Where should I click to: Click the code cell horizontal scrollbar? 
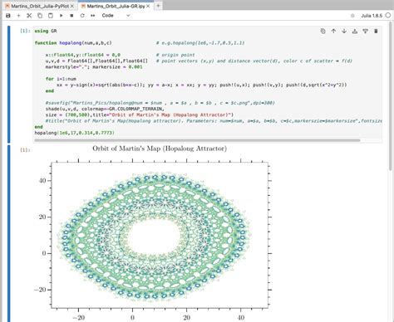pyautogui.click(x=197, y=140)
